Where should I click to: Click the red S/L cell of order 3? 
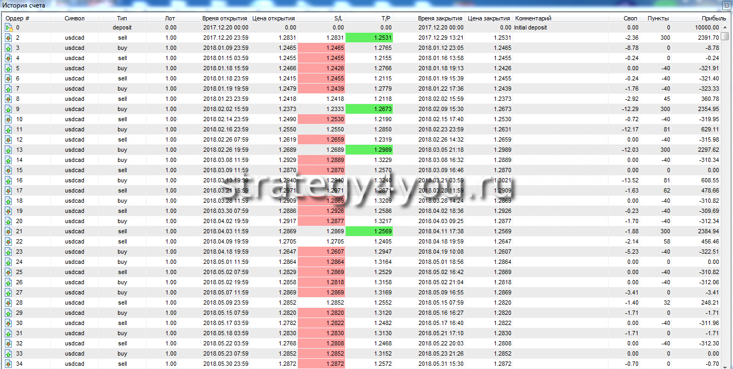point(321,48)
